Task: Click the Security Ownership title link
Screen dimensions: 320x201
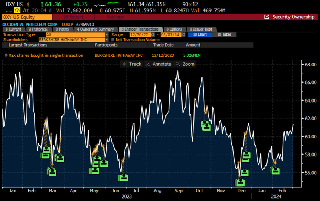Action: [x=293, y=17]
